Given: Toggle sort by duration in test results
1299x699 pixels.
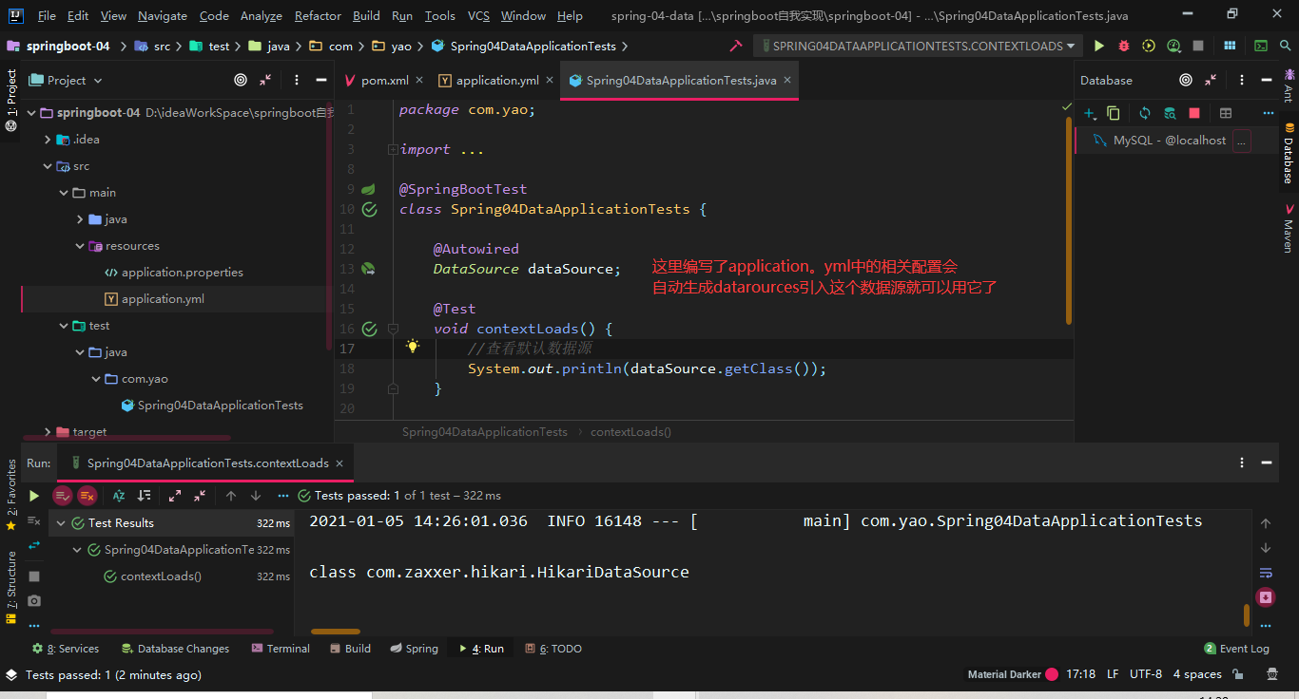Looking at the screenshot, I should point(145,496).
